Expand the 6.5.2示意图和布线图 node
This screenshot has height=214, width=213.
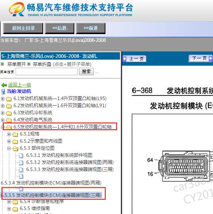9,141
